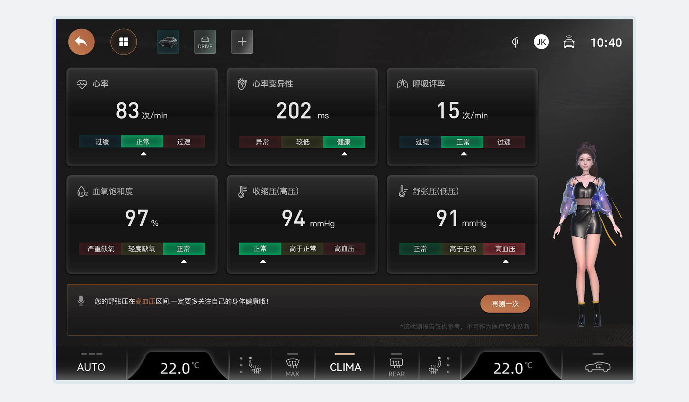Collapse the 舒张压(低压) card expander
Screen dimensions: 689x402
[x=506, y=262]
